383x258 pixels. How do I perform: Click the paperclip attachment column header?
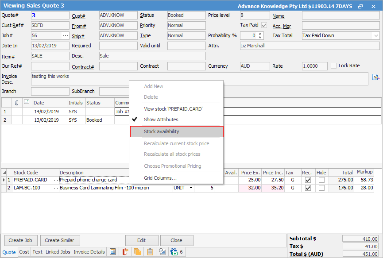(17, 103)
